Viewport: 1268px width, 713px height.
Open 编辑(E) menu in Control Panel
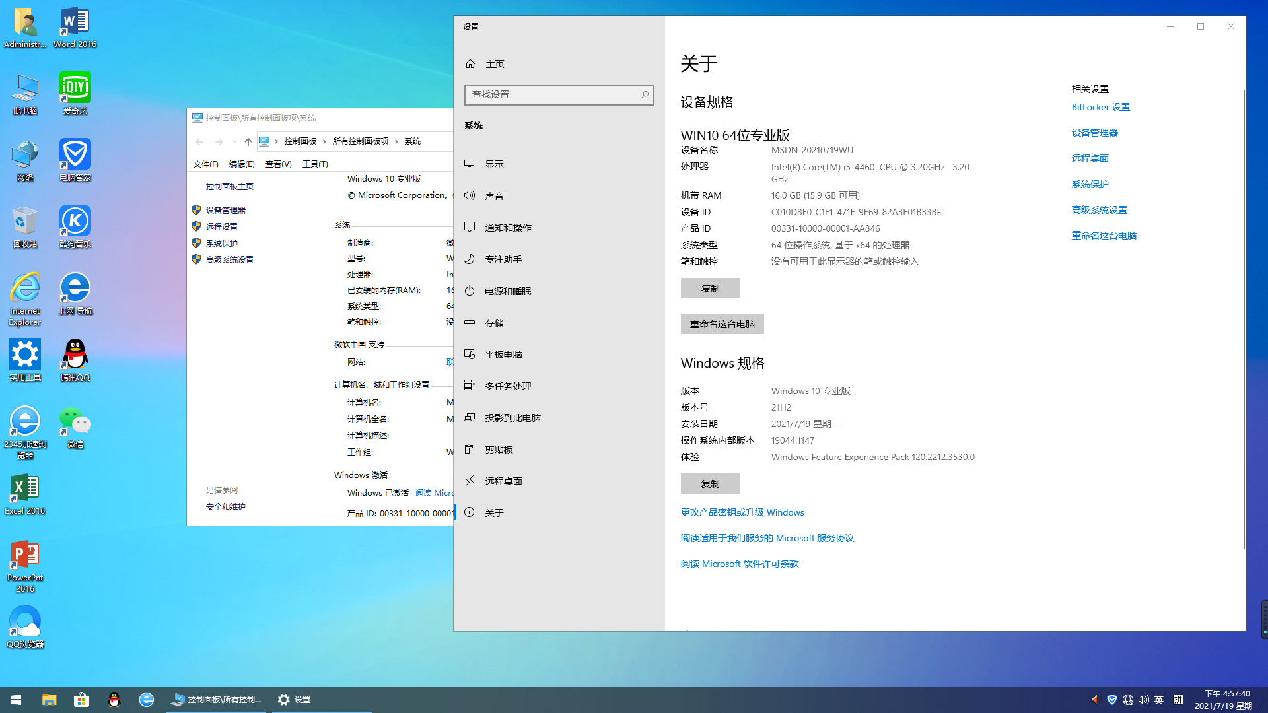coord(242,164)
